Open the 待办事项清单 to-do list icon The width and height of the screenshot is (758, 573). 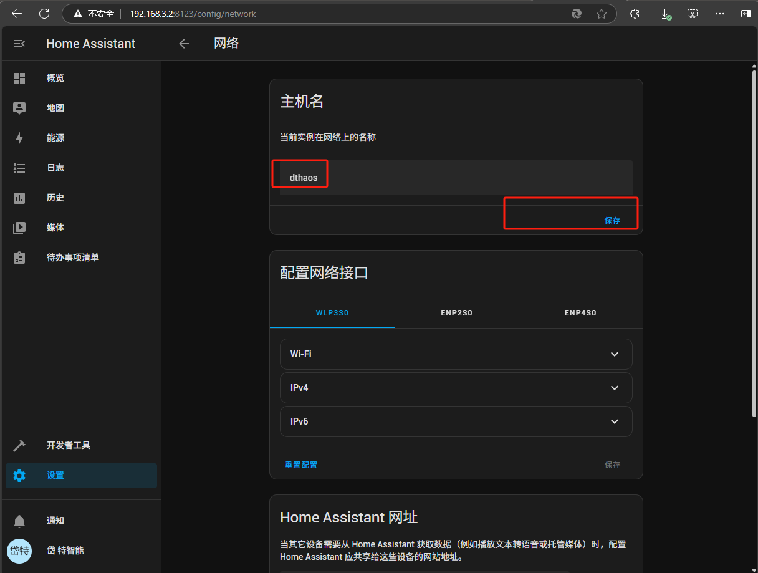pyautogui.click(x=19, y=258)
